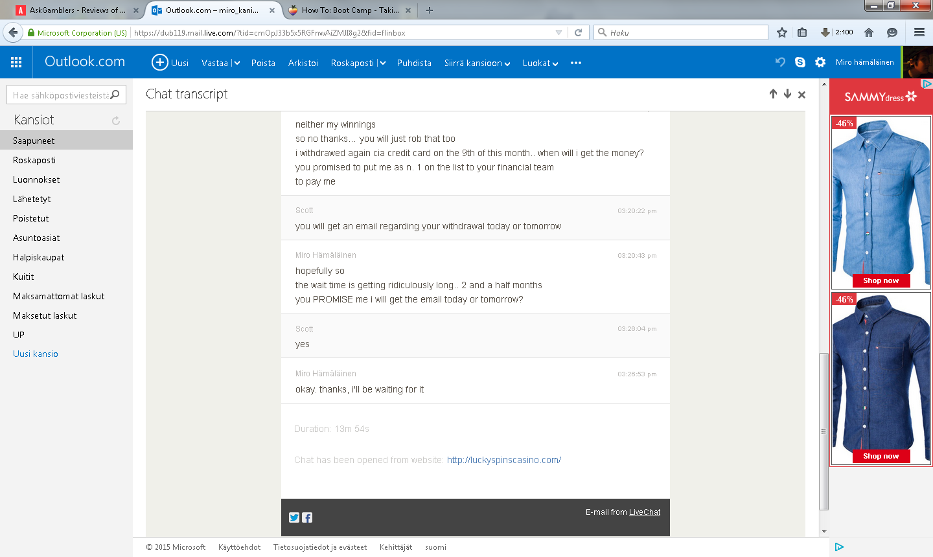Image resolution: width=933 pixels, height=557 pixels.
Task: Go to browser home page icon
Action: point(869,32)
